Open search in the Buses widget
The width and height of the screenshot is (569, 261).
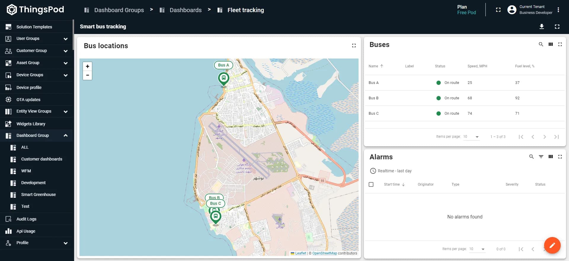coord(541,44)
